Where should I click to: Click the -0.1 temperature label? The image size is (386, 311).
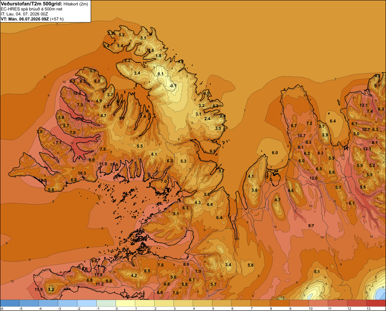pyautogui.click(x=173, y=86)
